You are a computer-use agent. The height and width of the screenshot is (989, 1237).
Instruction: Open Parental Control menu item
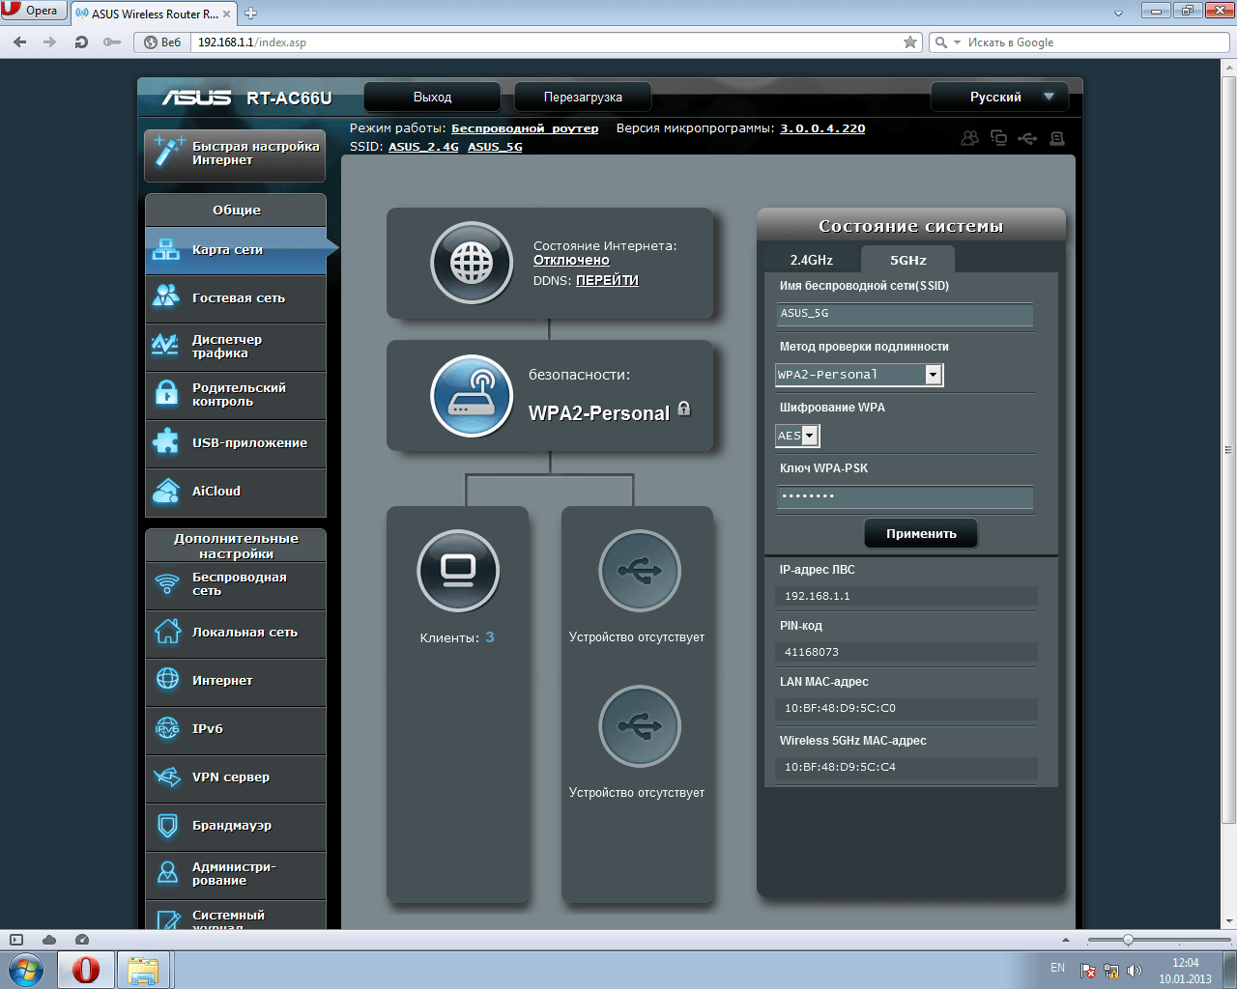pos(236,395)
